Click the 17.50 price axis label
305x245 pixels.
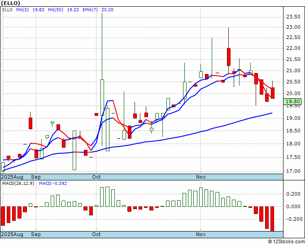(x=293, y=157)
